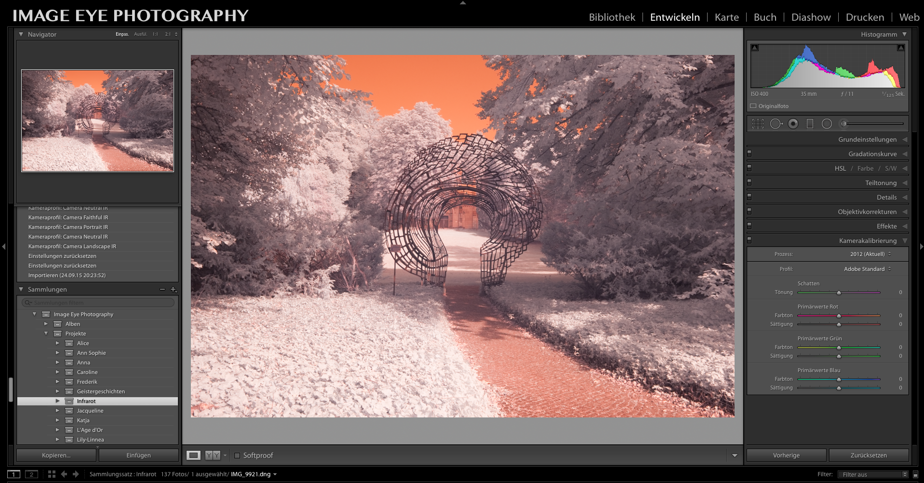
Task: Click the Einfügen button
Action: 138,455
